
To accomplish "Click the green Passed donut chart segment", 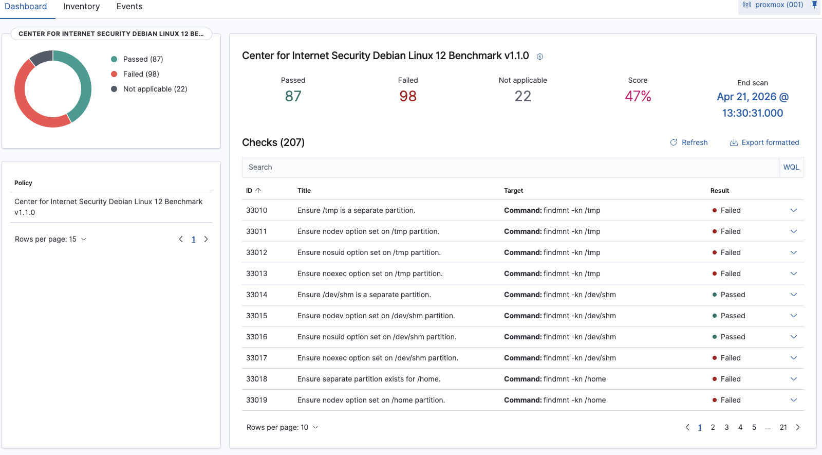I will [85, 82].
